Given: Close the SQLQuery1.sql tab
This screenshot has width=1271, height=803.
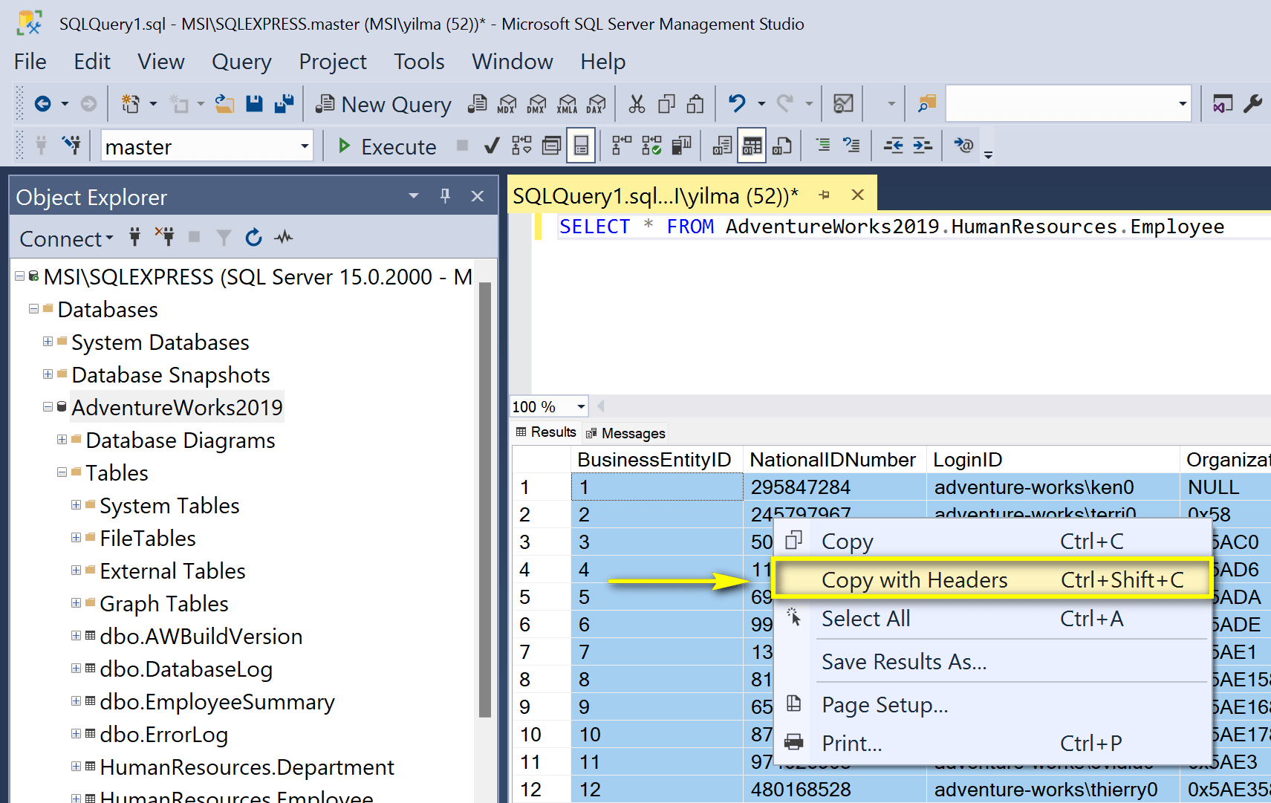Looking at the screenshot, I should pyautogui.click(x=857, y=195).
